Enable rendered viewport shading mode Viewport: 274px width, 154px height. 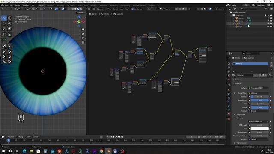click(x=81, y=9)
